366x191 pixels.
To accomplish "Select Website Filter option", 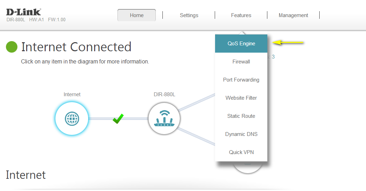I will point(241,98).
